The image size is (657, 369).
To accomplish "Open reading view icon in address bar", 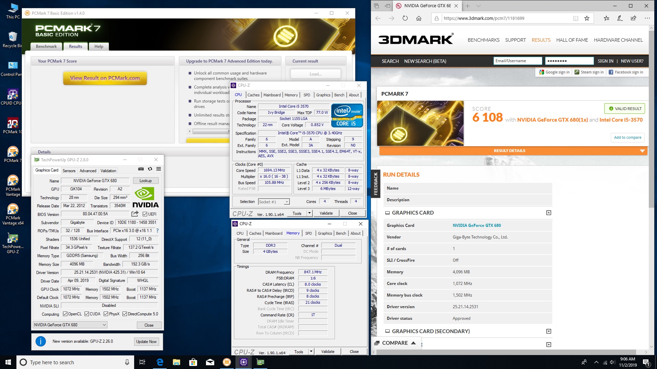I will (576, 18).
